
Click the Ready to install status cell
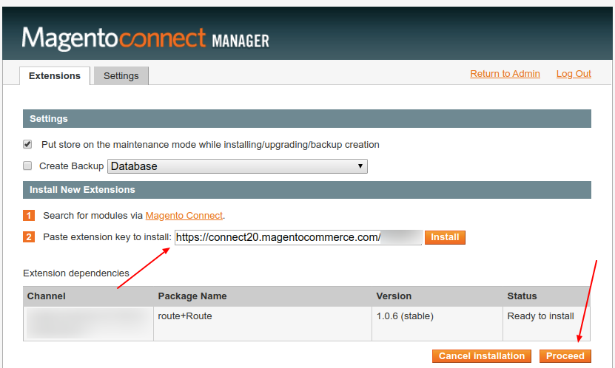tap(540, 316)
